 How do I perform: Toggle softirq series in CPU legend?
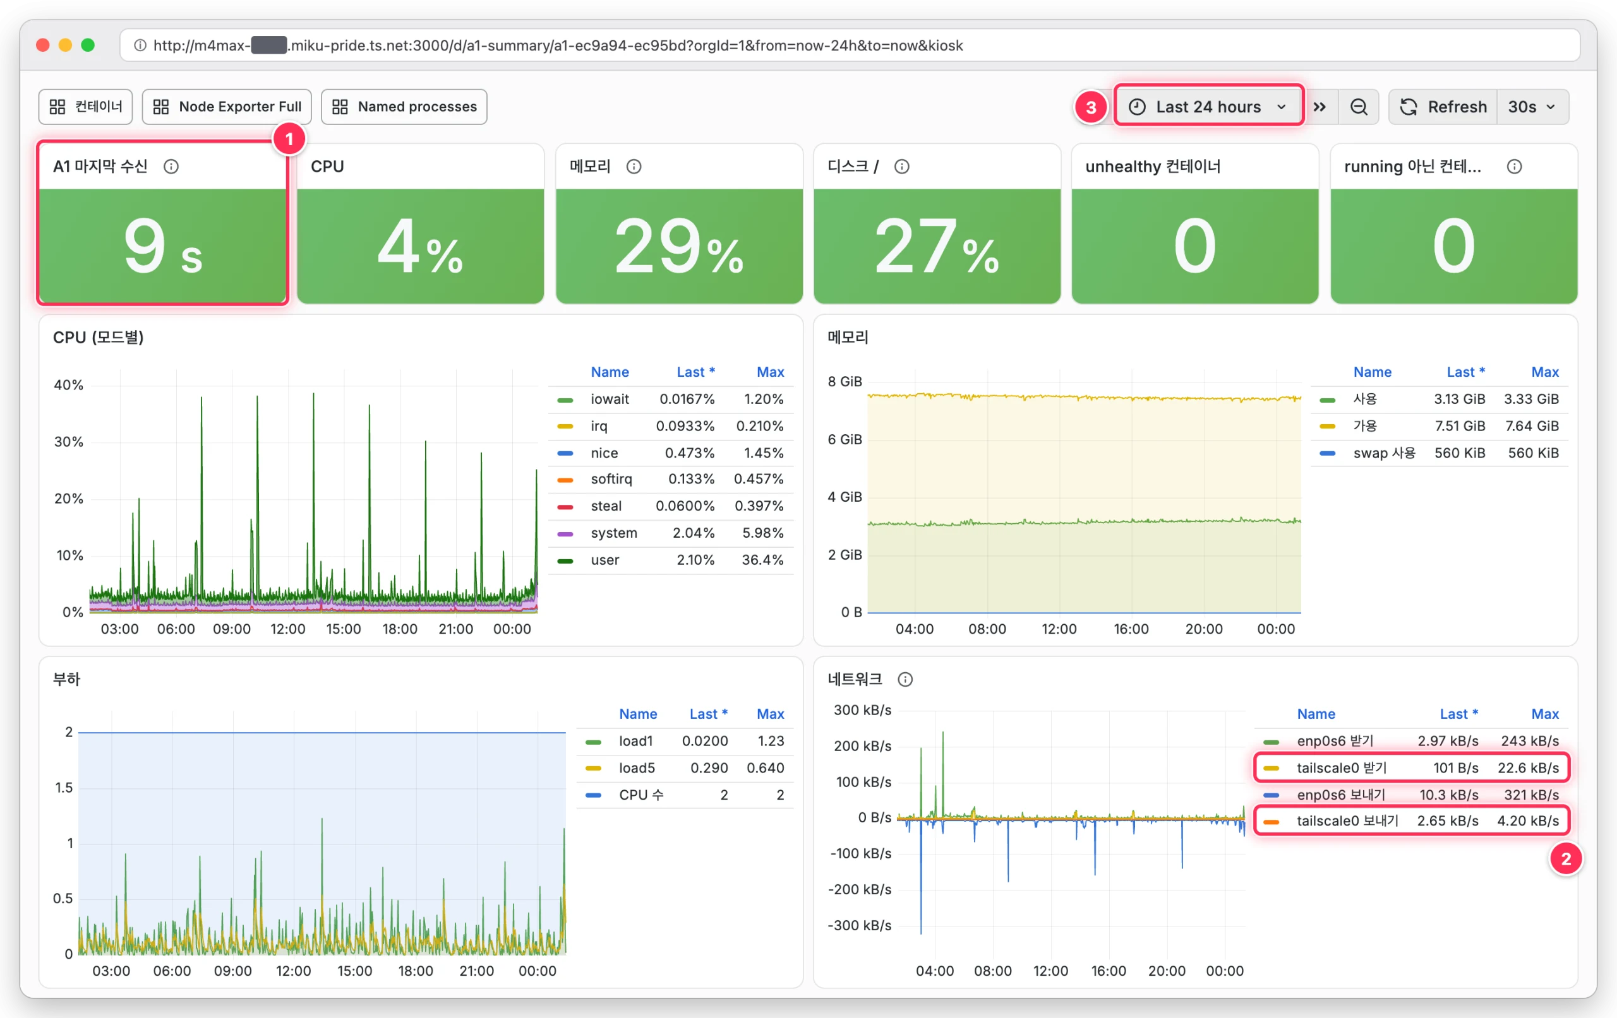[612, 479]
